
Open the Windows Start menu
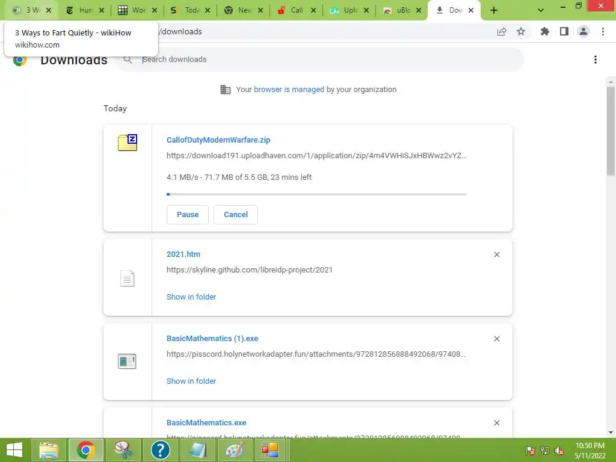pos(15,450)
